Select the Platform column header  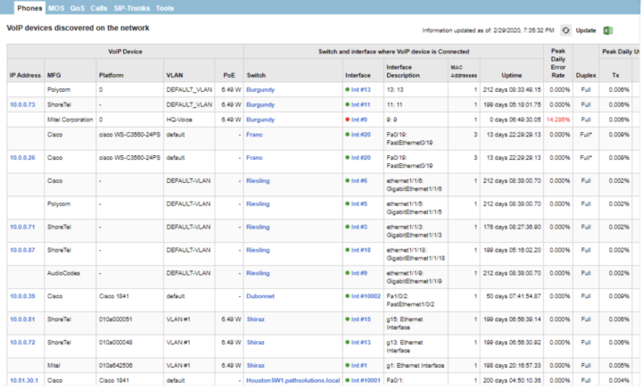tap(111, 75)
